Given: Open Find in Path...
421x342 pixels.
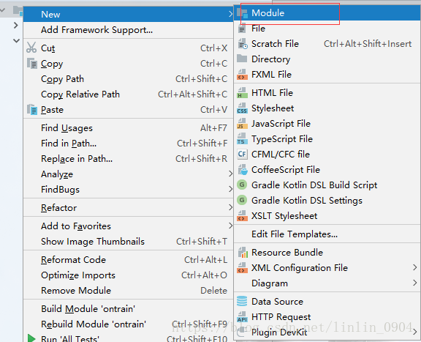Looking at the screenshot, I should (128, 143).
